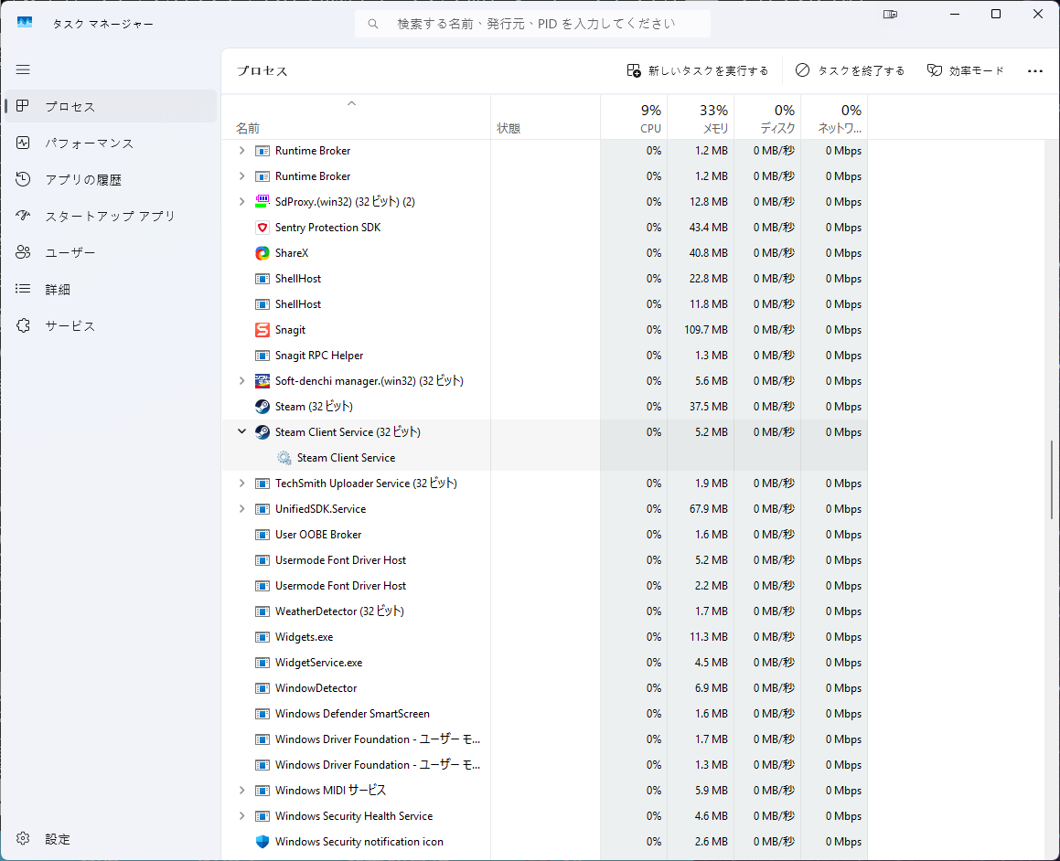This screenshot has height=861, width=1060.
Task: Sort by the 状態 column header
Action: click(546, 118)
